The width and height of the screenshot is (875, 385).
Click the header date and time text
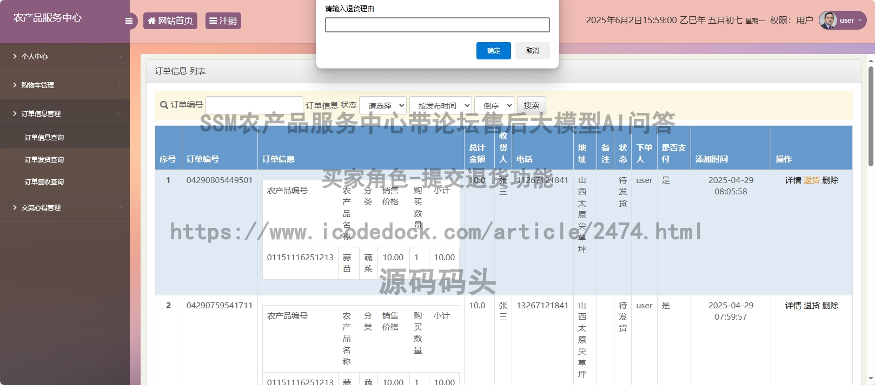(x=675, y=20)
